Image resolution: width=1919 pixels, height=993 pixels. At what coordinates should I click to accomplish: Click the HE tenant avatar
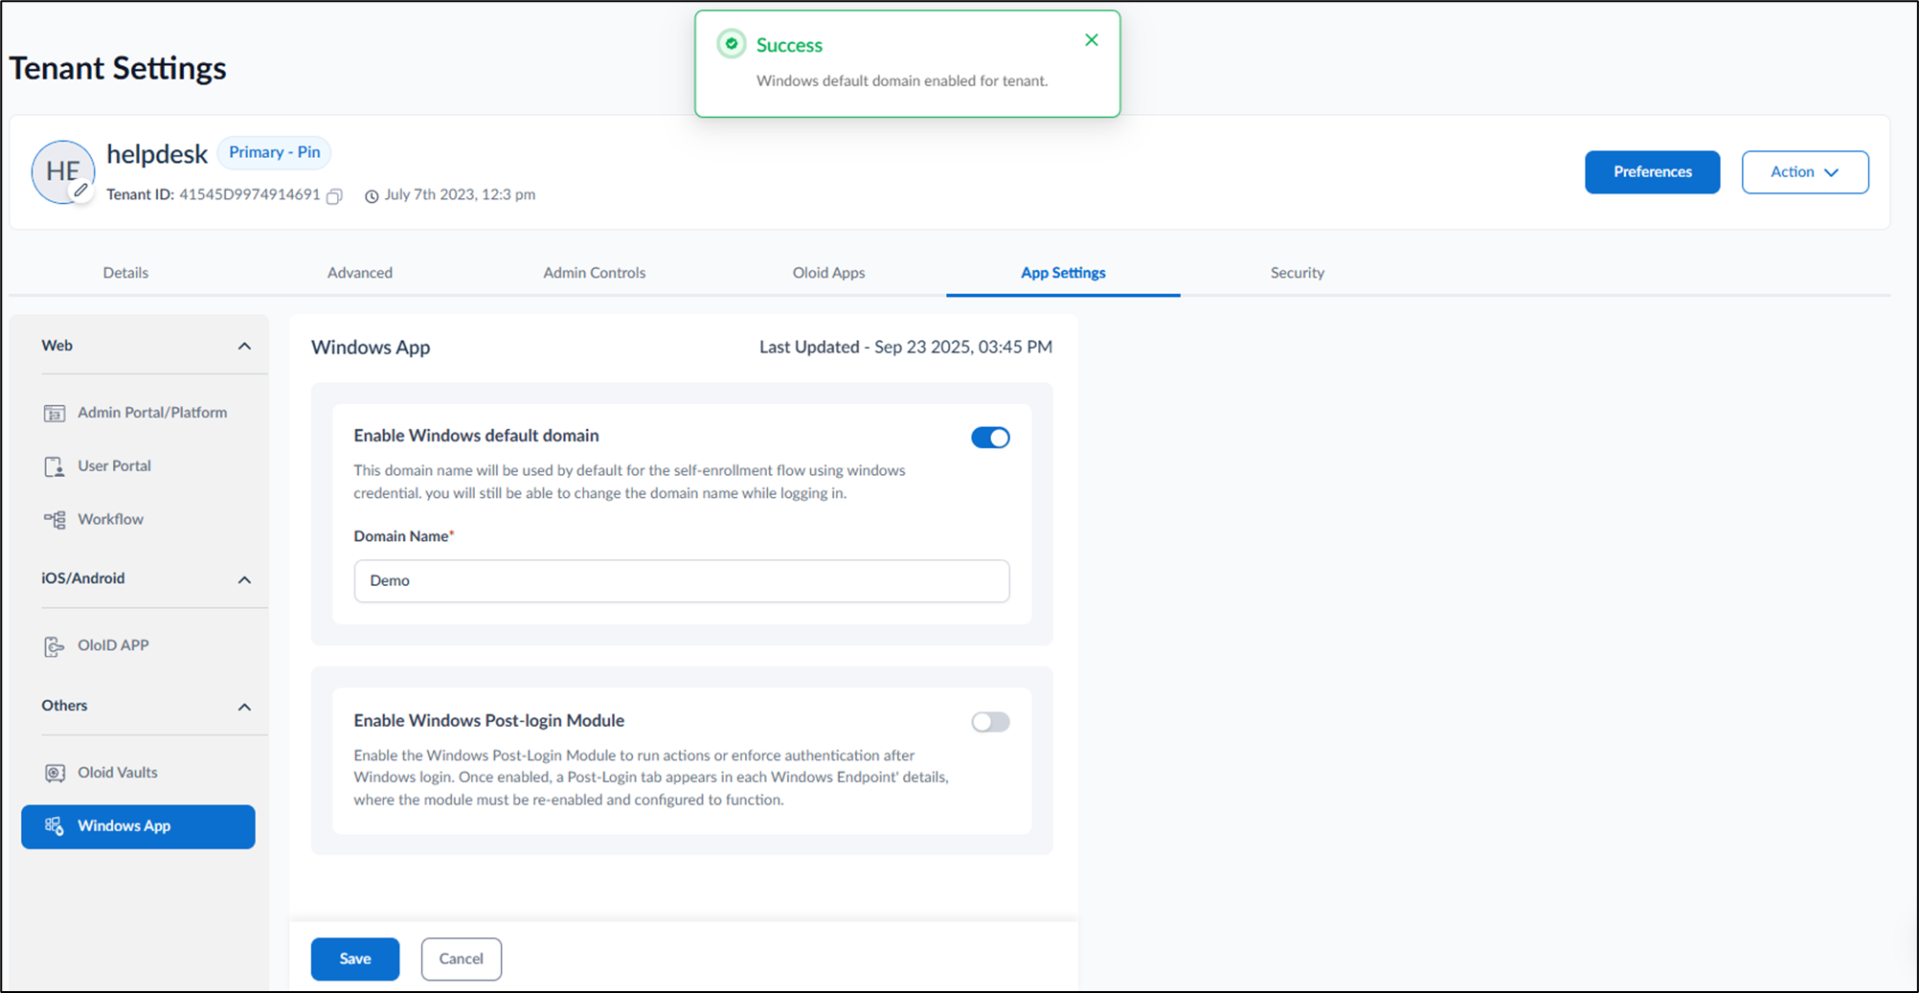[x=63, y=172]
